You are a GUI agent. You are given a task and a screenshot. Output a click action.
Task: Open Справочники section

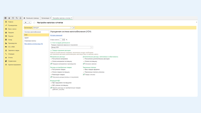click(12, 61)
